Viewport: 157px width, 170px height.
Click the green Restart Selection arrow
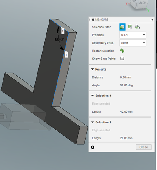click(x=122, y=51)
